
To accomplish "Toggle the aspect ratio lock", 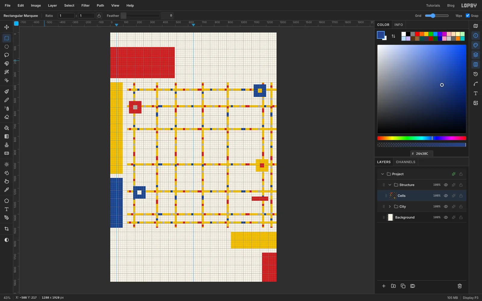I will click(99, 16).
